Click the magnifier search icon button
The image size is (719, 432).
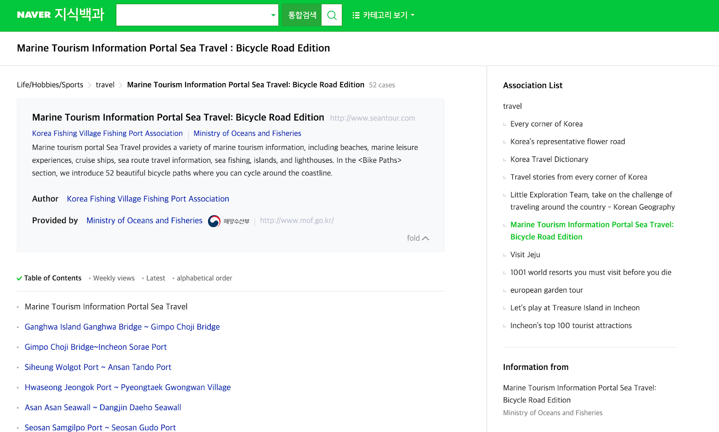332,15
